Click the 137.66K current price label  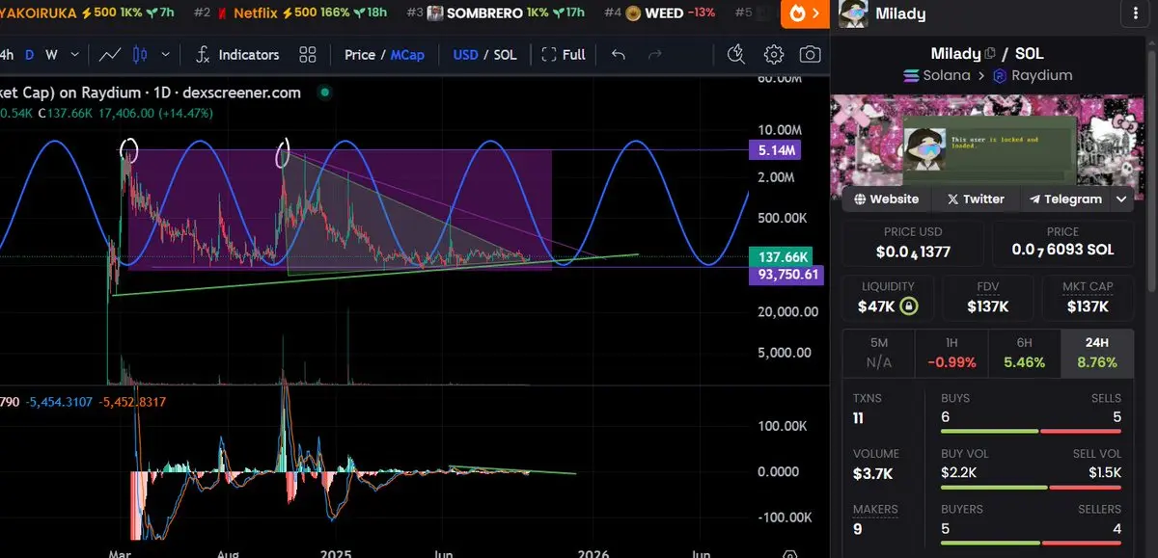click(x=782, y=256)
